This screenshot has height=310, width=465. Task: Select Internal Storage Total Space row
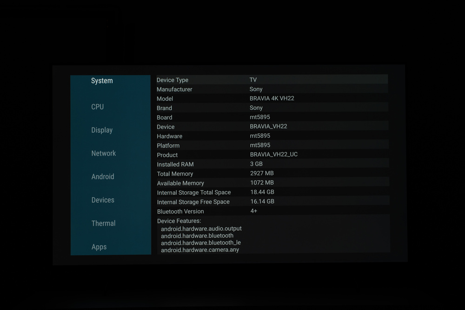tap(272, 192)
